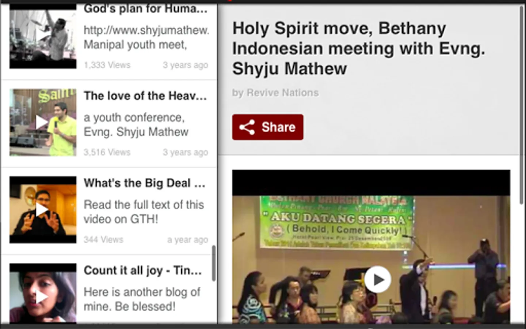Open the God's plan for Huma... title
Screen dimensions: 526x329
145,9
